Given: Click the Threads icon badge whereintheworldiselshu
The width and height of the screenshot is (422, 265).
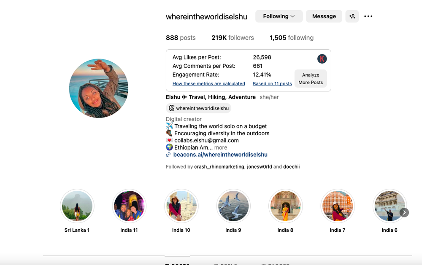Looking at the screenshot, I should [199, 108].
